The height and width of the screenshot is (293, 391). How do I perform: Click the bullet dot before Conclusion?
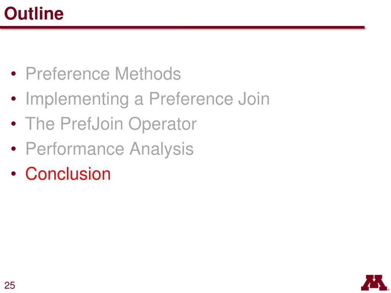click(x=13, y=174)
